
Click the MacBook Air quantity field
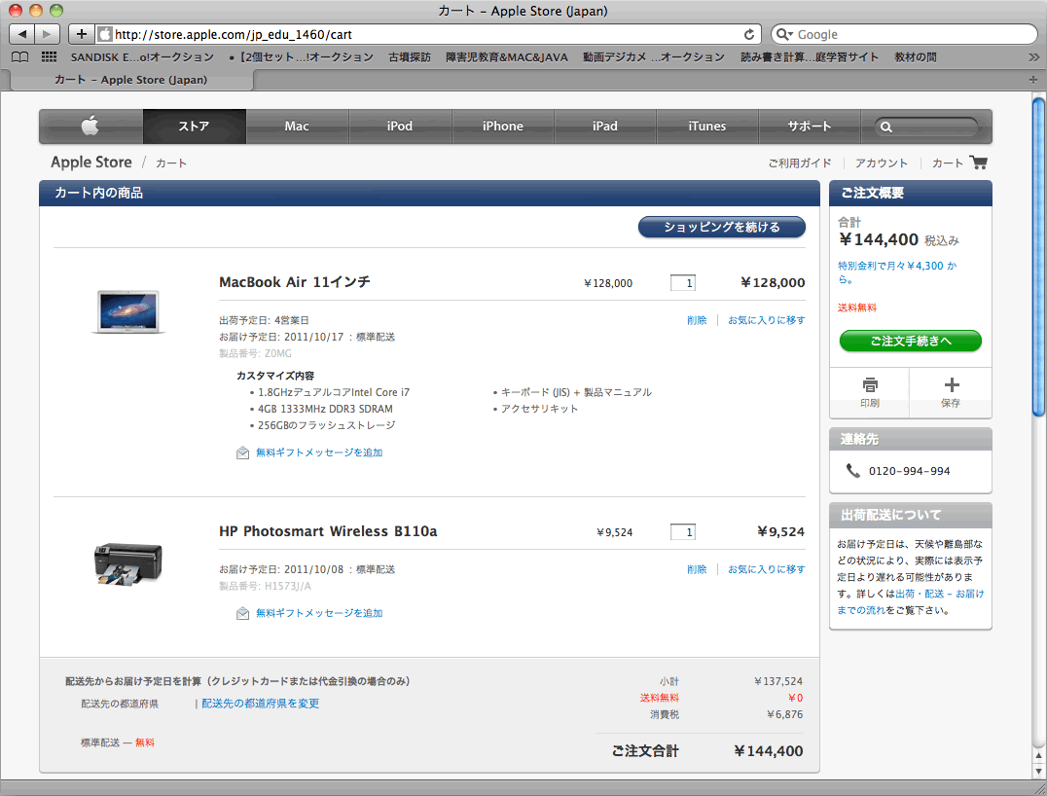tap(683, 282)
